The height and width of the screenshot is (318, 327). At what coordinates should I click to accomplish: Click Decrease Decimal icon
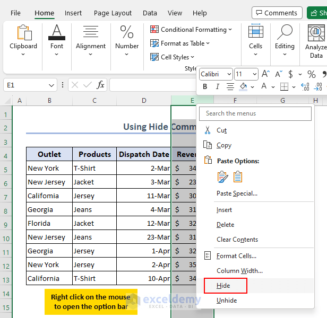[x=318, y=86]
